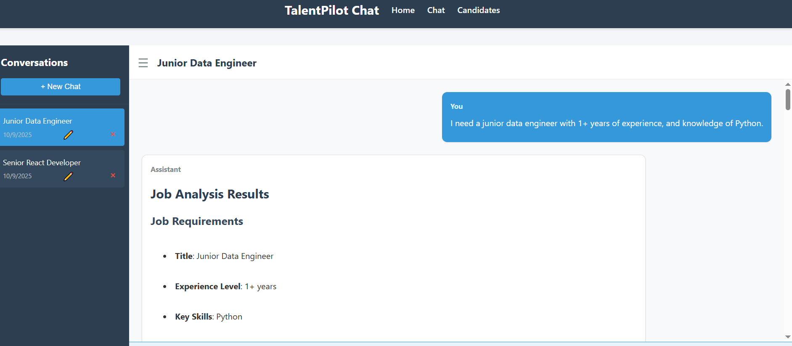The height and width of the screenshot is (346, 792).
Task: Go to the Chat navigation tab
Action: point(436,10)
